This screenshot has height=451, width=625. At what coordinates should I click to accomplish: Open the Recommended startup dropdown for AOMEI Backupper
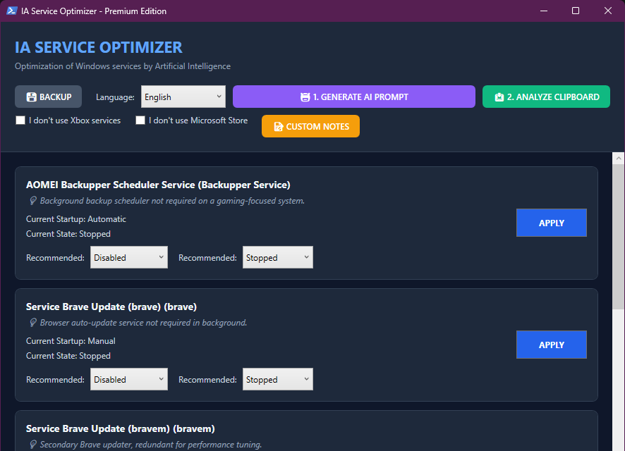click(x=128, y=257)
